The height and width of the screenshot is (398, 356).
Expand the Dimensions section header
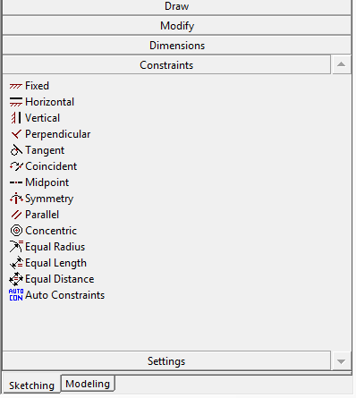177,46
